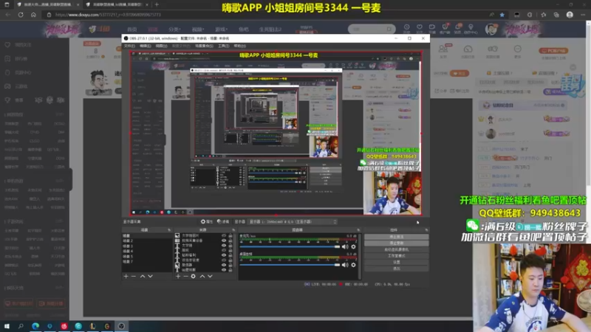Screen dimensions: 591x332
Task: Open 属性 properties in the source toolbar
Action: click(207, 222)
